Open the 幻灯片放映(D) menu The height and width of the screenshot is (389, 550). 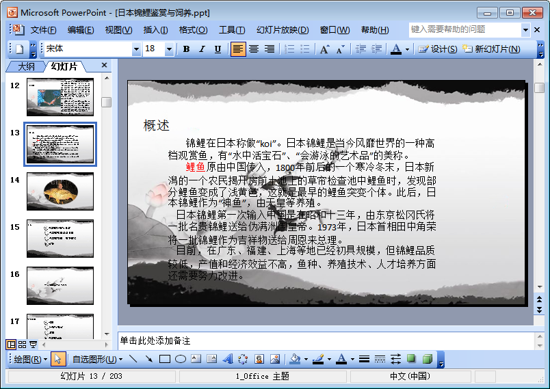pyautogui.click(x=283, y=30)
